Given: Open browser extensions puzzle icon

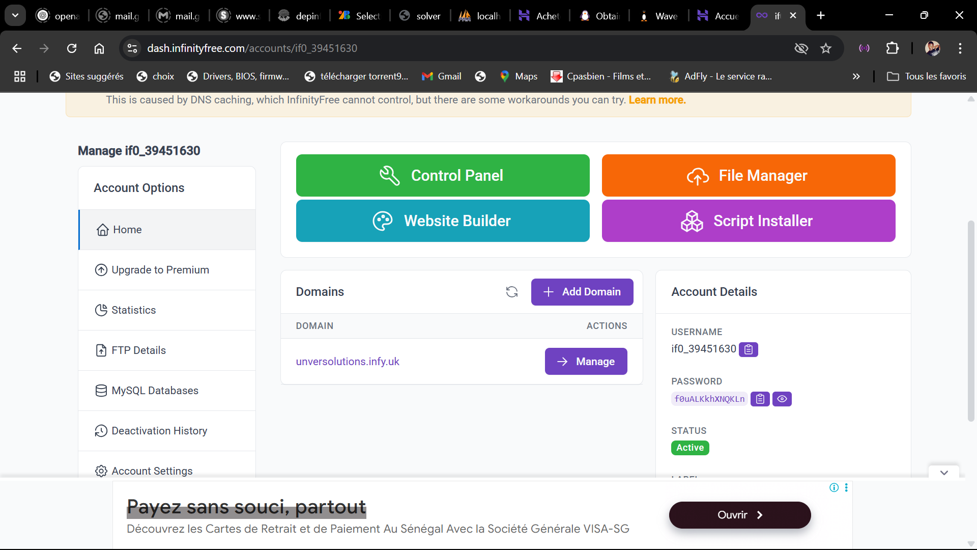Looking at the screenshot, I should [892, 48].
